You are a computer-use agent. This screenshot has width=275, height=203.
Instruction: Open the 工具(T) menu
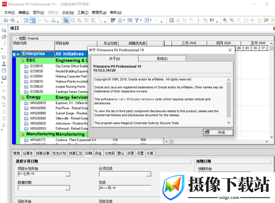click(x=83, y=13)
